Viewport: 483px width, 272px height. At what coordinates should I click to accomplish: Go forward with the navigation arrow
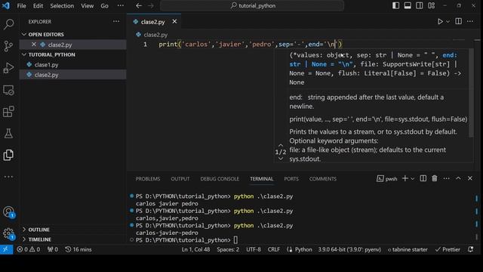pos(151,5)
